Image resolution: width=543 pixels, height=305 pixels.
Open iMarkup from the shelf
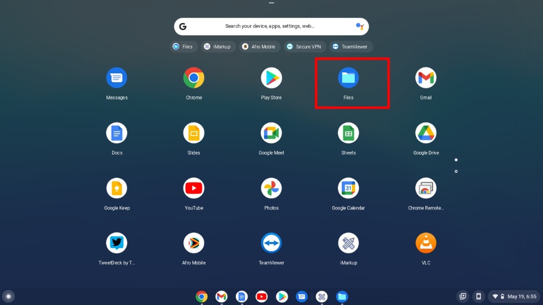(x=322, y=296)
